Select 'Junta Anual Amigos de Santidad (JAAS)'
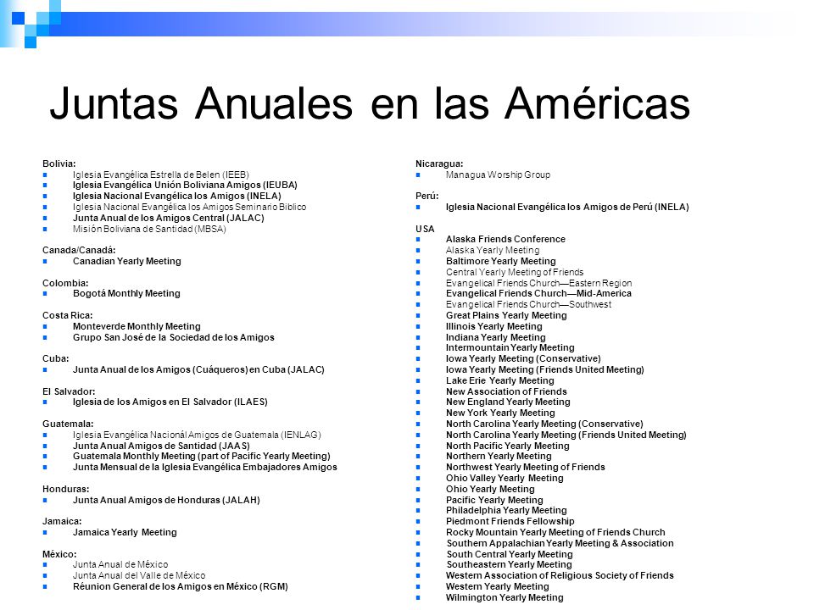The height and width of the screenshot is (610, 814). coord(161,446)
